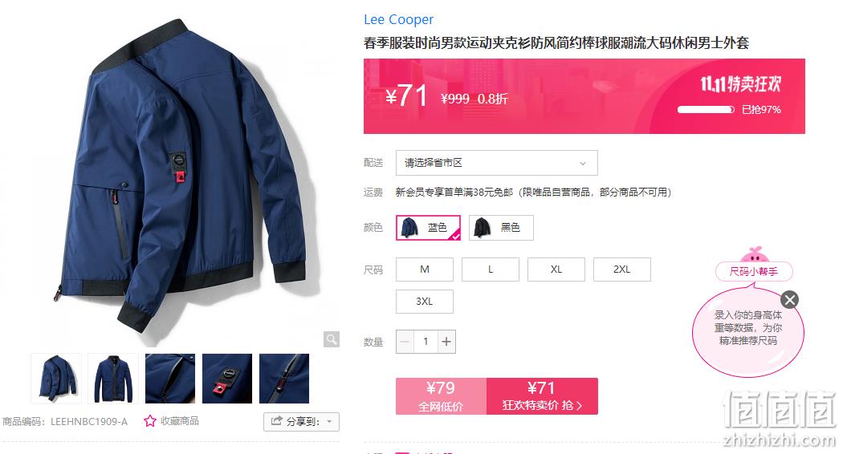Click the ¥79 全网低价 button
This screenshot has height=454, width=843.
click(x=441, y=396)
